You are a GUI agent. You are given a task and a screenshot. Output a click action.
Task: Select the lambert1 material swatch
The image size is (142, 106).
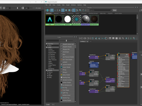(x=67, y=20)
